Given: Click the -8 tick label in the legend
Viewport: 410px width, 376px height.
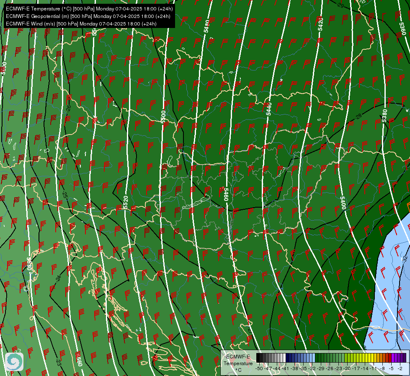Looking at the screenshot, I should click(x=382, y=368).
